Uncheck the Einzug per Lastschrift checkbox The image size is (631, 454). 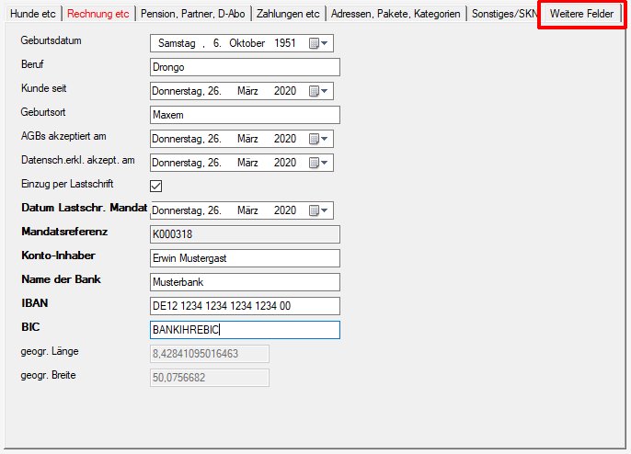[x=156, y=187]
